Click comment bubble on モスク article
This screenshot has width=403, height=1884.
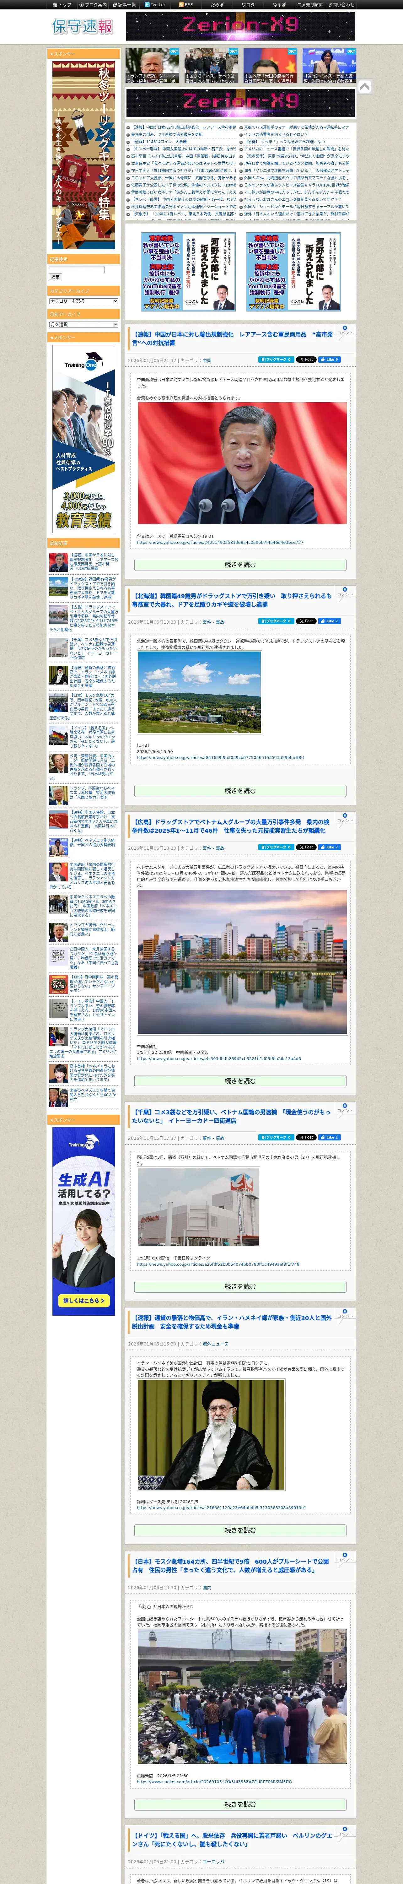click(x=345, y=1558)
